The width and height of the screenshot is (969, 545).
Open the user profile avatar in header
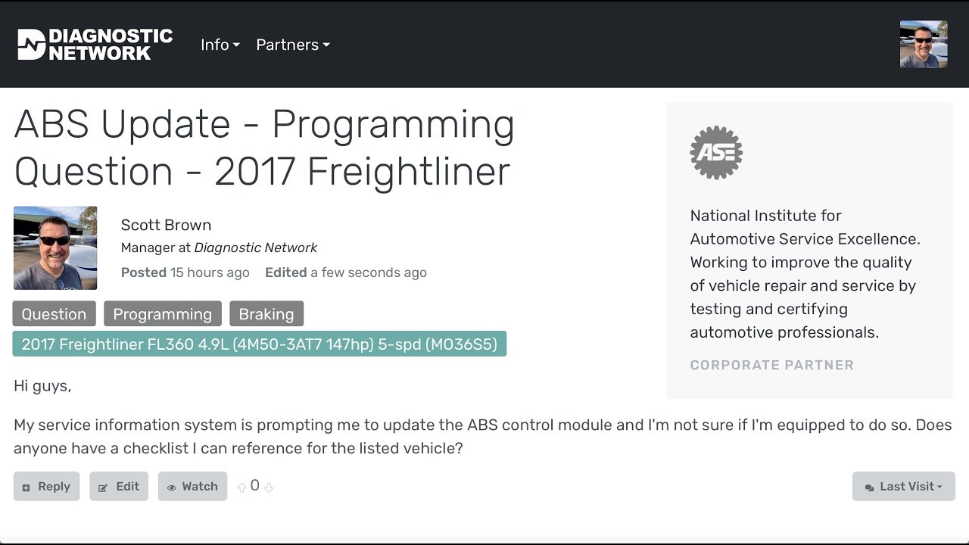coord(923,45)
